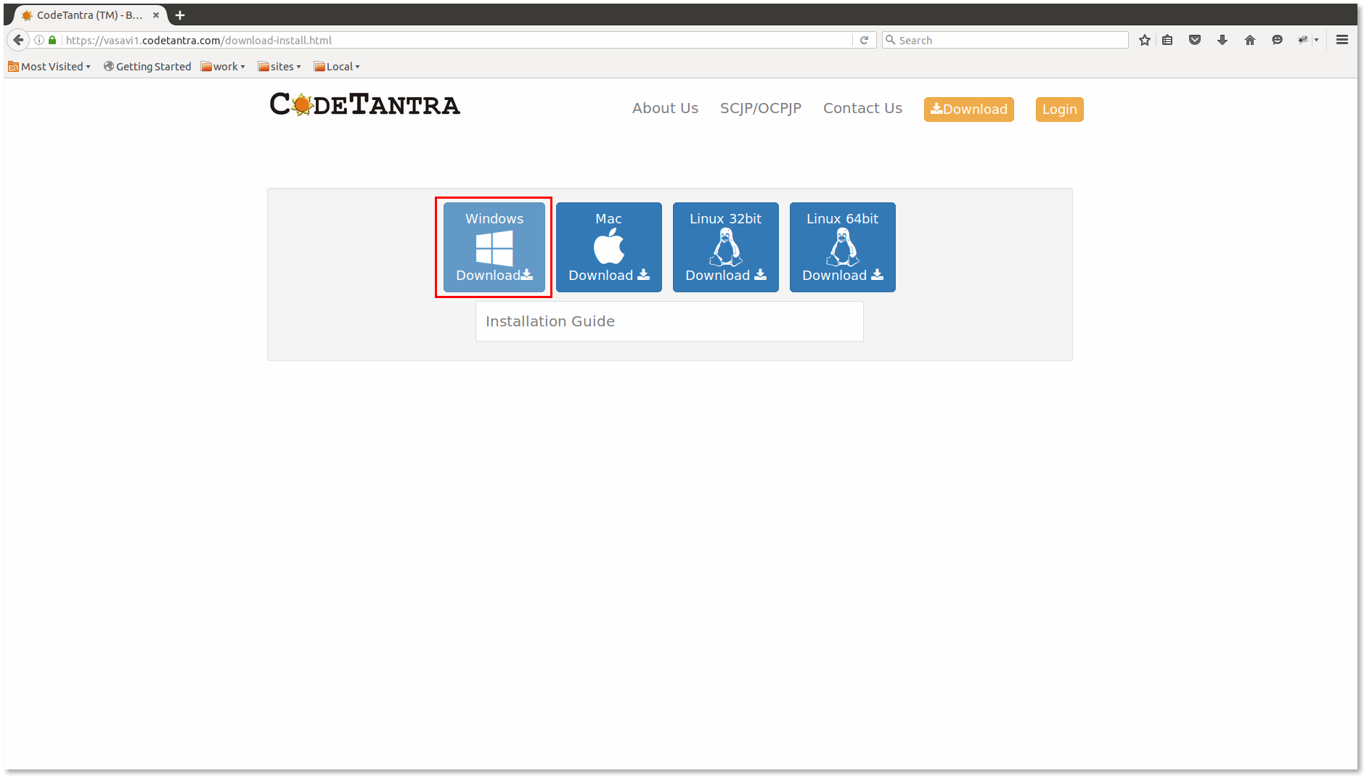Click the Login button
Viewport: 1364px width, 776px height.
pyautogui.click(x=1058, y=109)
